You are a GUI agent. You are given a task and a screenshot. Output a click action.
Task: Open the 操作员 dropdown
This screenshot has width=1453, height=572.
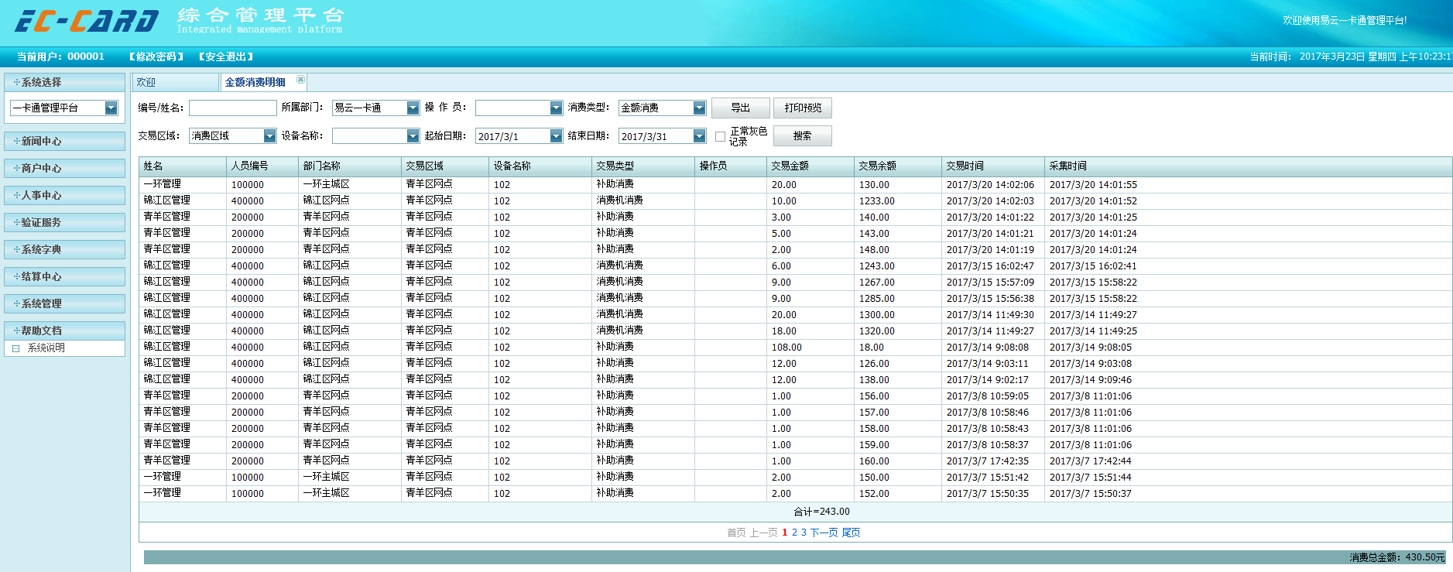pyautogui.click(x=557, y=108)
